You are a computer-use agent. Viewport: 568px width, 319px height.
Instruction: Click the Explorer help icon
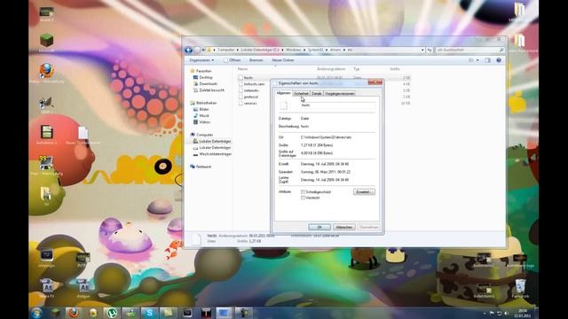tap(499, 60)
